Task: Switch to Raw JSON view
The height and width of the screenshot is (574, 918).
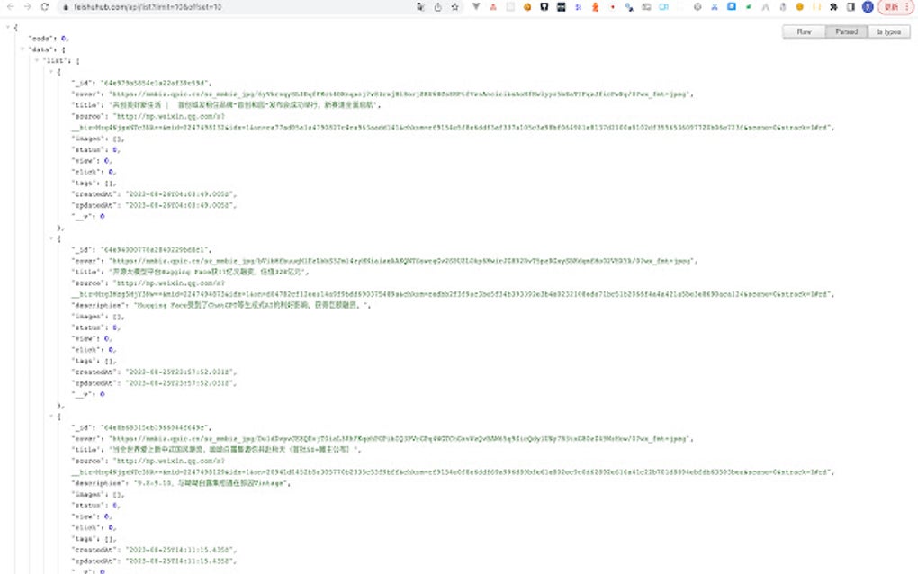Action: pyautogui.click(x=804, y=31)
